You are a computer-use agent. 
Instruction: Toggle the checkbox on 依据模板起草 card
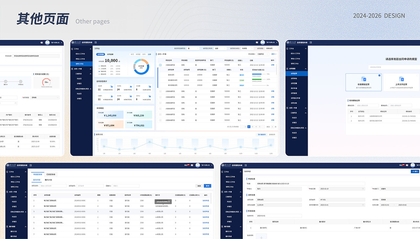point(380,75)
